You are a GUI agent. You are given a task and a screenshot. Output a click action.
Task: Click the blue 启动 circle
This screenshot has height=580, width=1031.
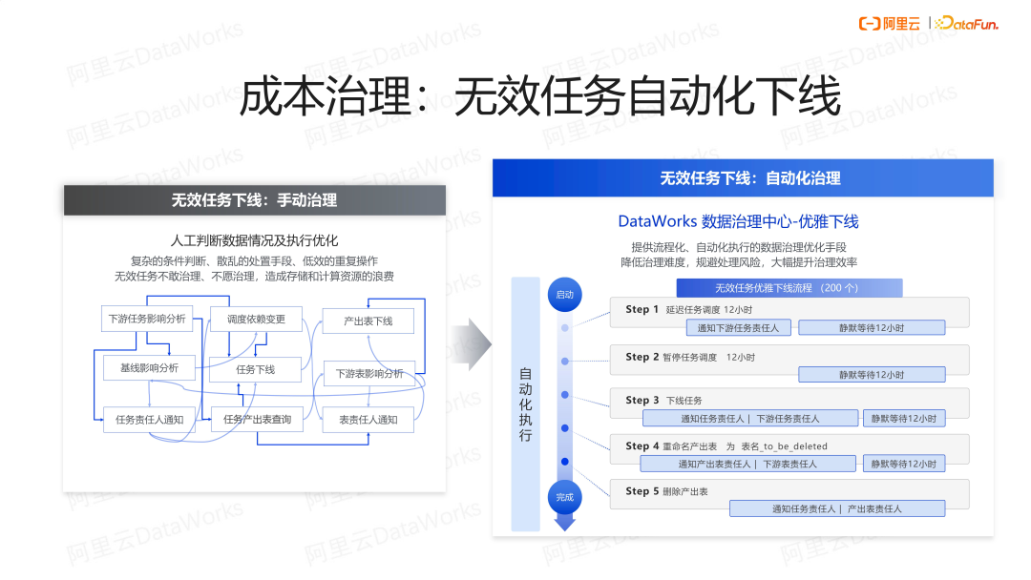(x=564, y=295)
